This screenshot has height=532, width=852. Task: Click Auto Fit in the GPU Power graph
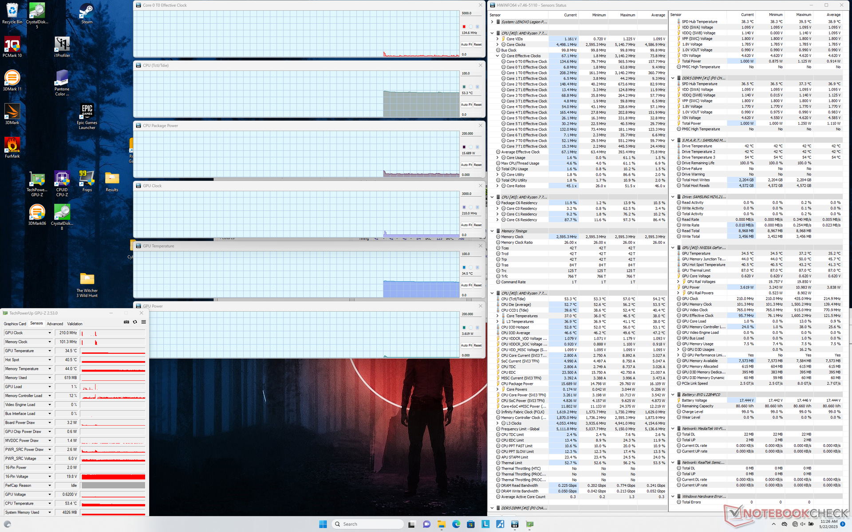[466, 345]
